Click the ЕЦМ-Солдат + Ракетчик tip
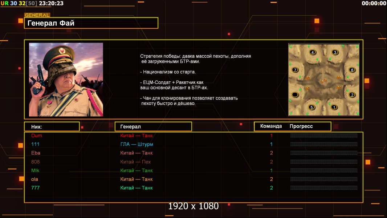The width and height of the screenshot is (387, 218). (174, 85)
